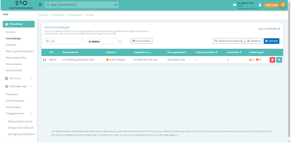View innmelding 68637 with magnifier icon
Image resolution: width=291 pixels, height=143 pixels.
pos(279,60)
